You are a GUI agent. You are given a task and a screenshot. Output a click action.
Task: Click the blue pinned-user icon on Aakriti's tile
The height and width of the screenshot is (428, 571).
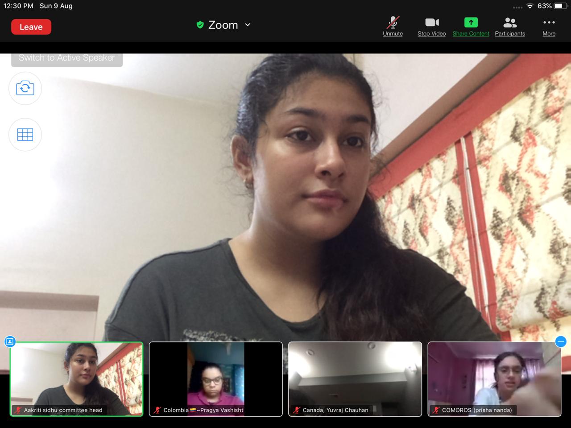tap(10, 342)
